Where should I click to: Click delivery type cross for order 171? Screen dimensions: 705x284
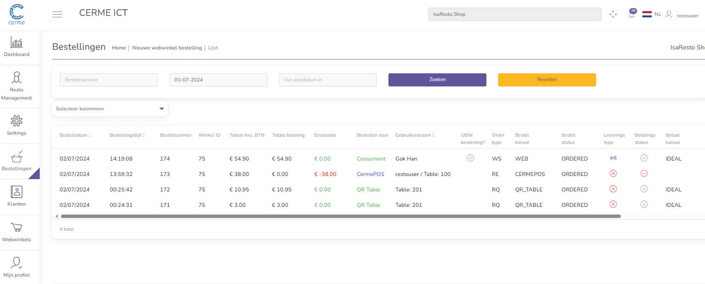[613, 204]
